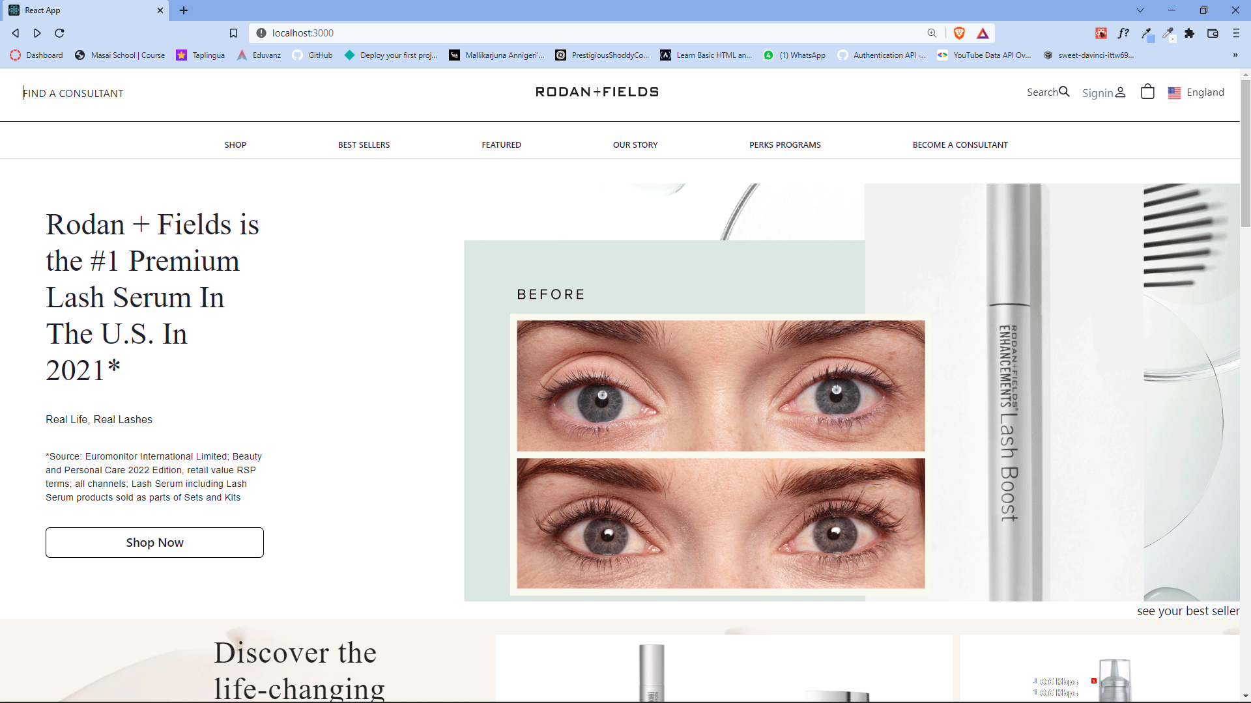
Task: Open Brave Shields lion icon
Action: tap(959, 33)
